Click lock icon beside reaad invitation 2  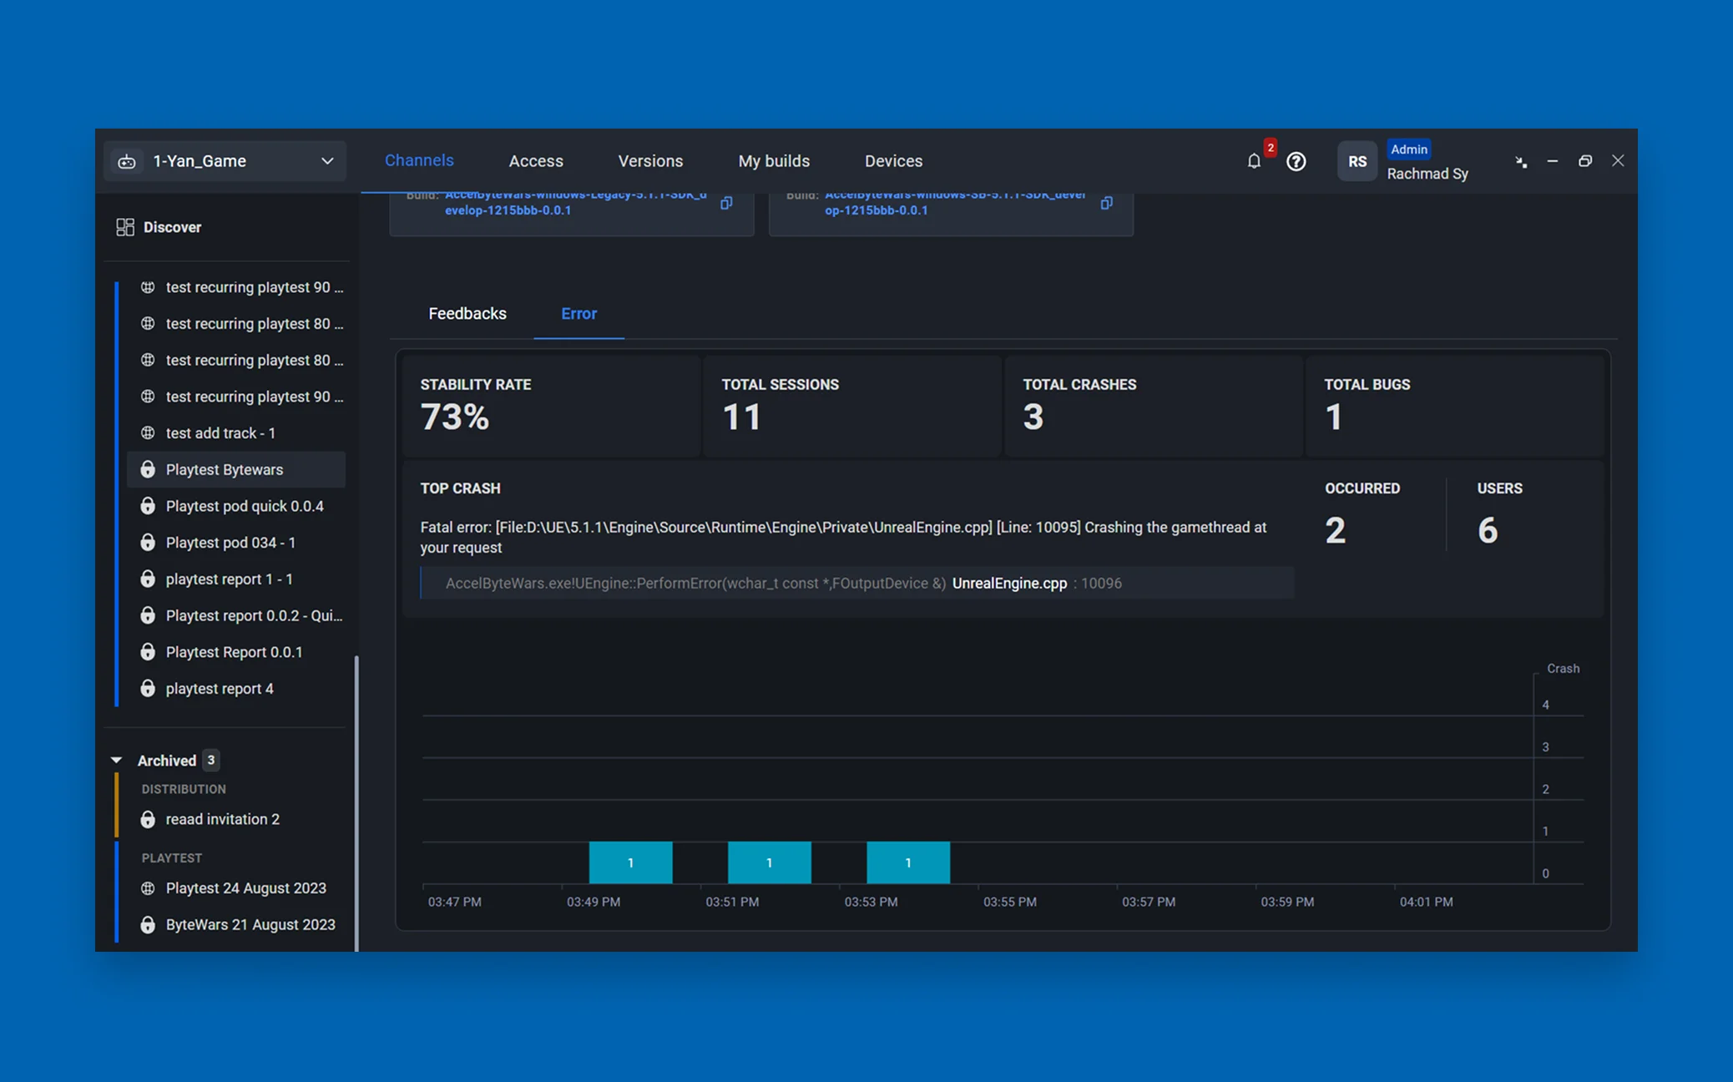(148, 819)
